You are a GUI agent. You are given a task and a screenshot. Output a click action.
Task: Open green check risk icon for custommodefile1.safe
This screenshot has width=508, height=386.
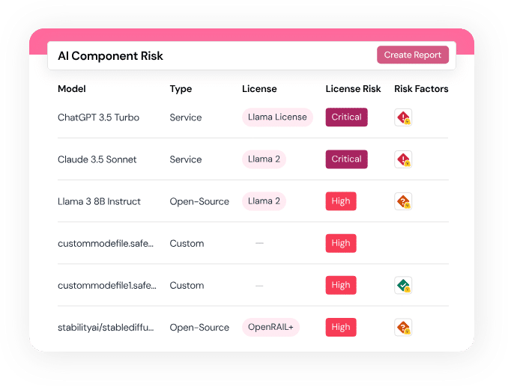[x=403, y=285]
